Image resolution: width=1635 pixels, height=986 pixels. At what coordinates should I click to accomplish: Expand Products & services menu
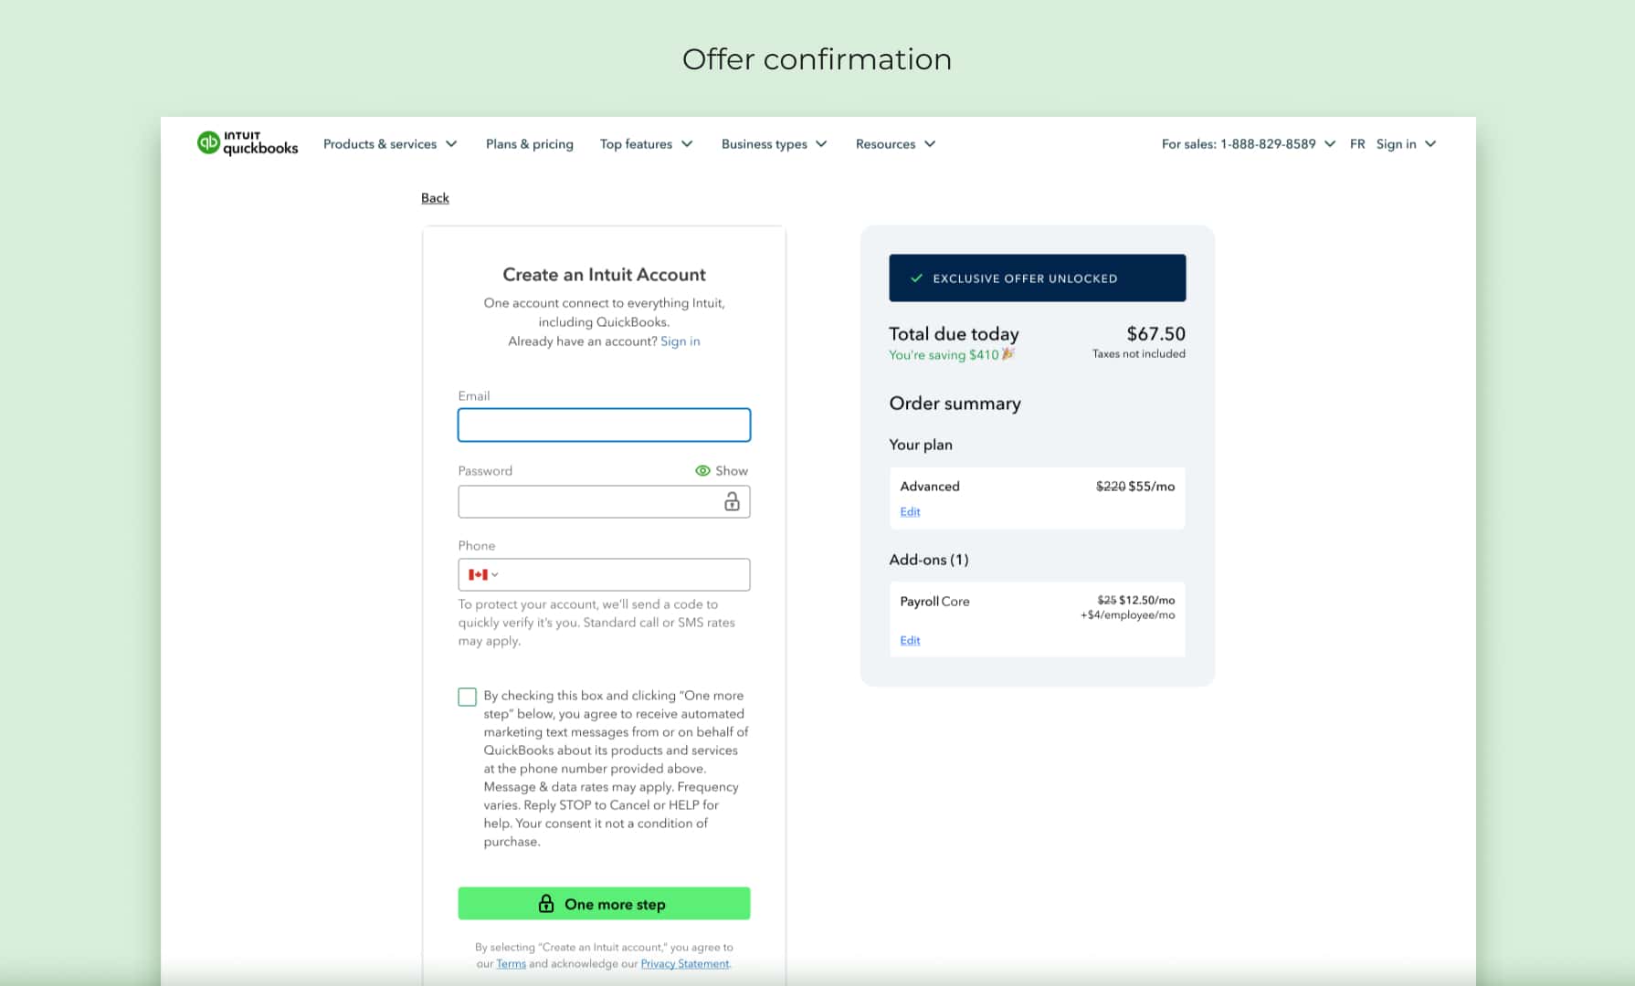pyautogui.click(x=390, y=144)
